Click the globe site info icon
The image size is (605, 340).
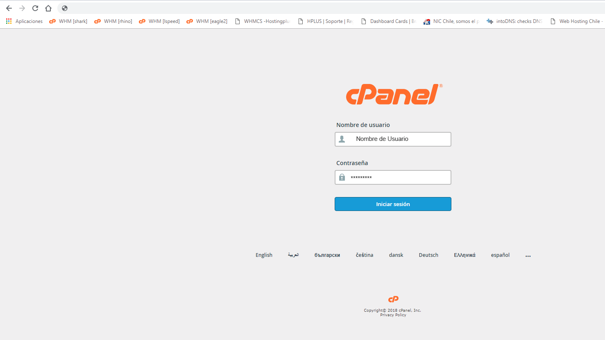pos(65,8)
